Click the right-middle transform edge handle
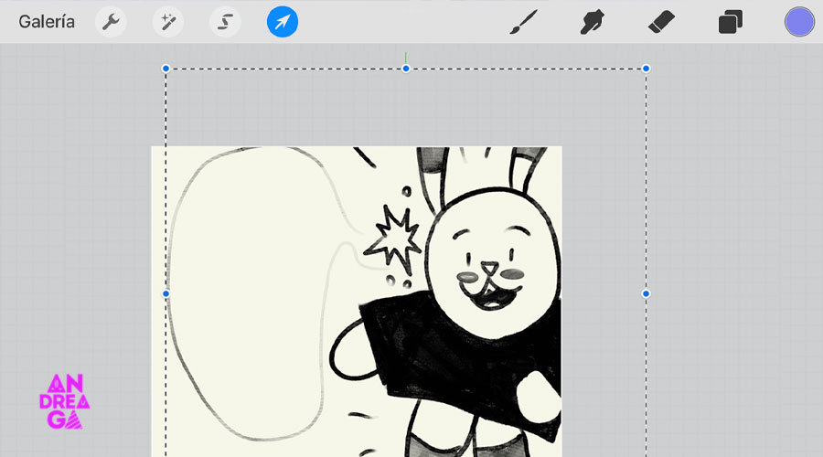This screenshot has width=823, height=457. [646, 293]
